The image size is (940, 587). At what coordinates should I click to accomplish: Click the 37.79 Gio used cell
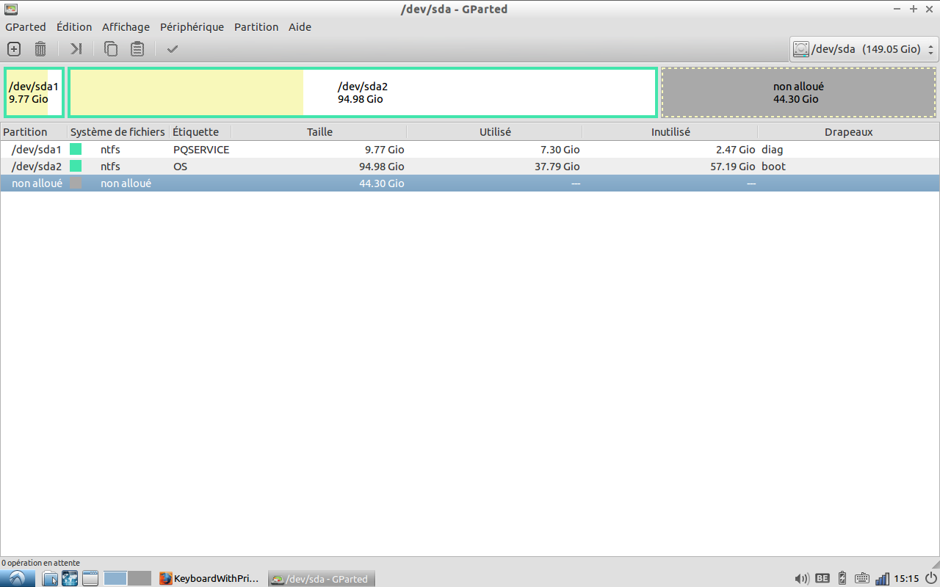click(x=557, y=167)
